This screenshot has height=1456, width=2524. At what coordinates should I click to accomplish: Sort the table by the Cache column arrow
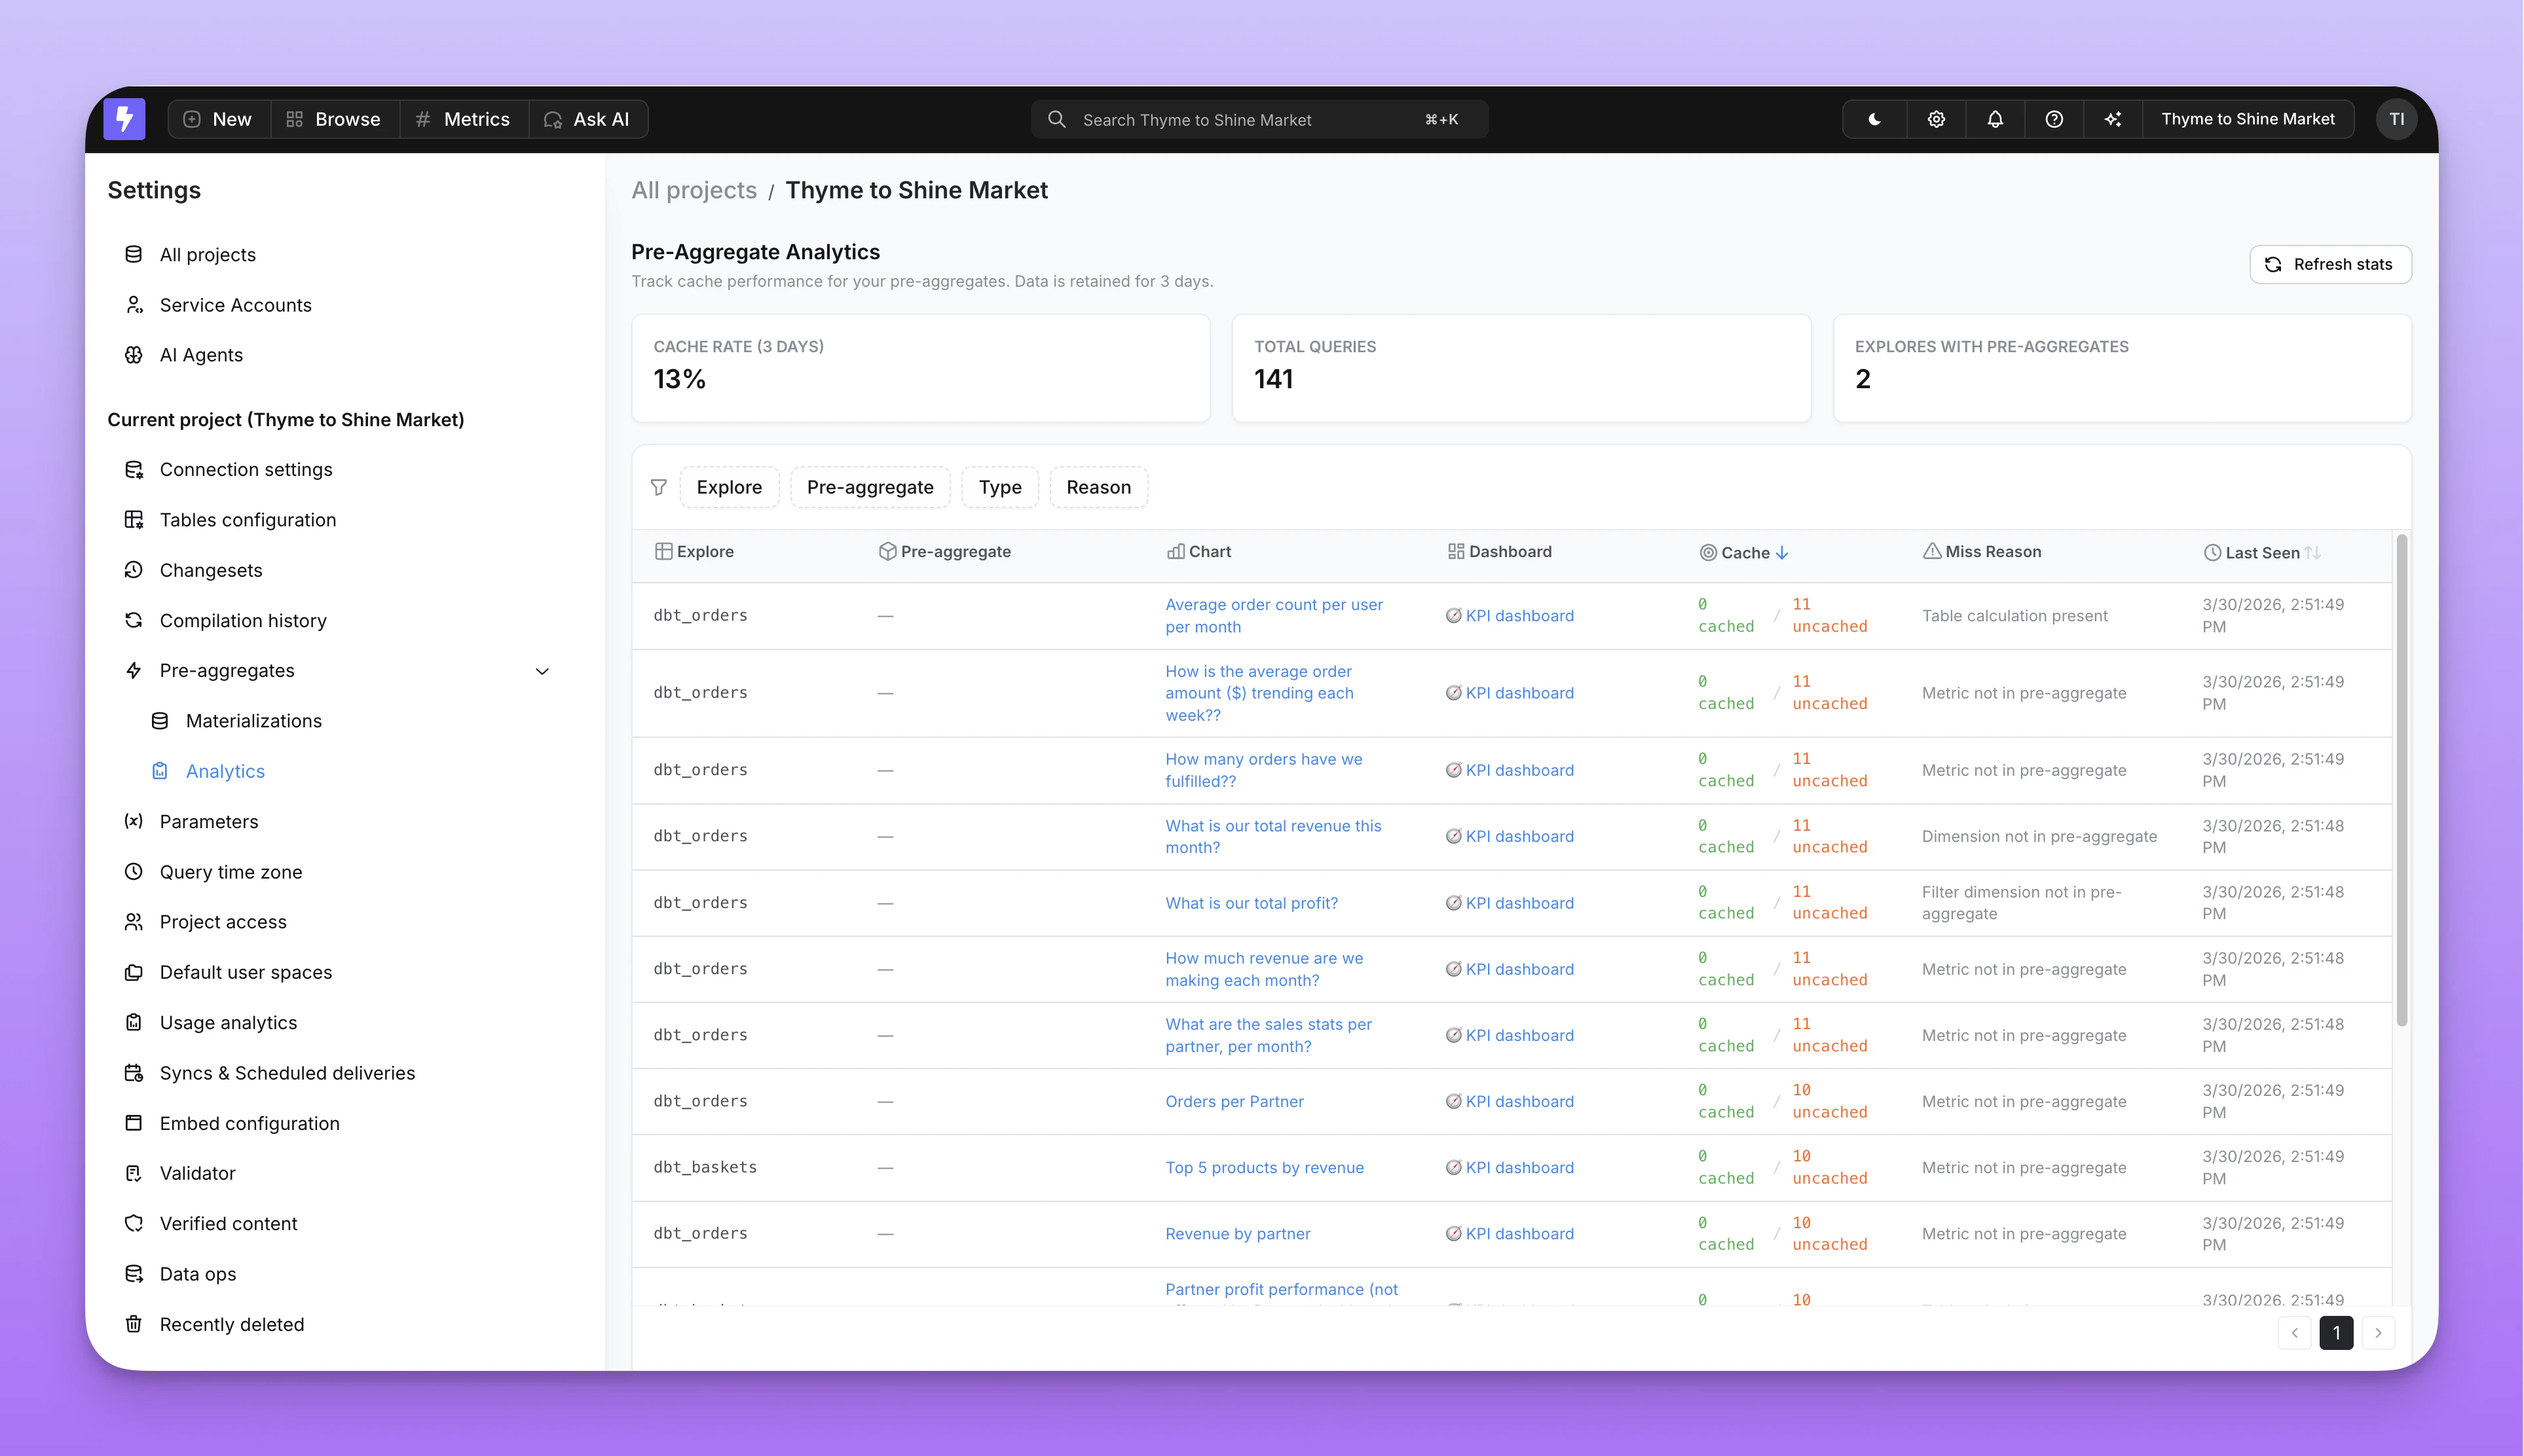click(x=1784, y=552)
